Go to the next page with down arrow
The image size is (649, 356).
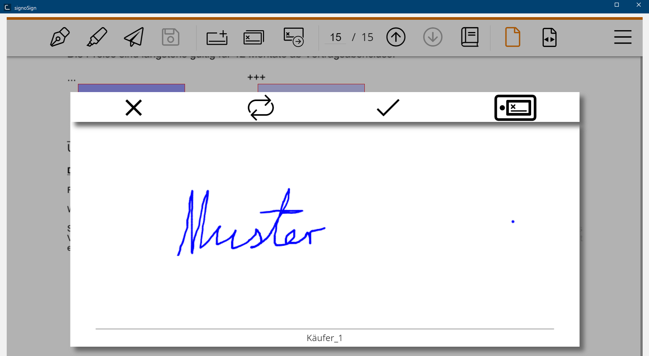(433, 37)
